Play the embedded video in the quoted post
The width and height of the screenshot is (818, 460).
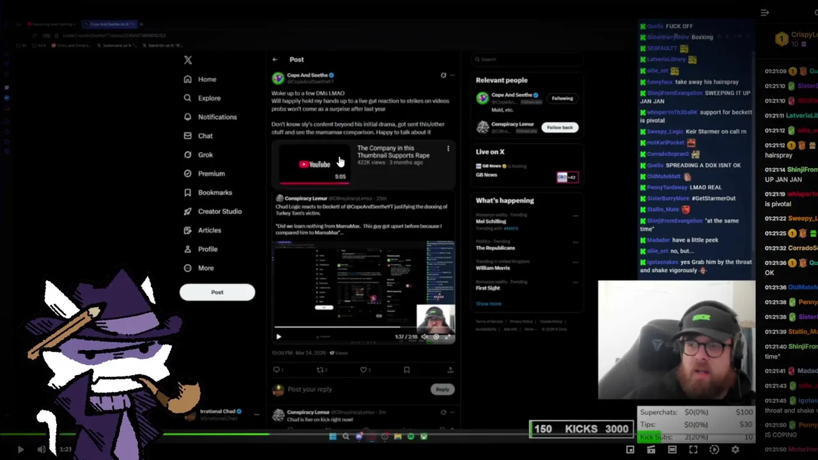279,337
